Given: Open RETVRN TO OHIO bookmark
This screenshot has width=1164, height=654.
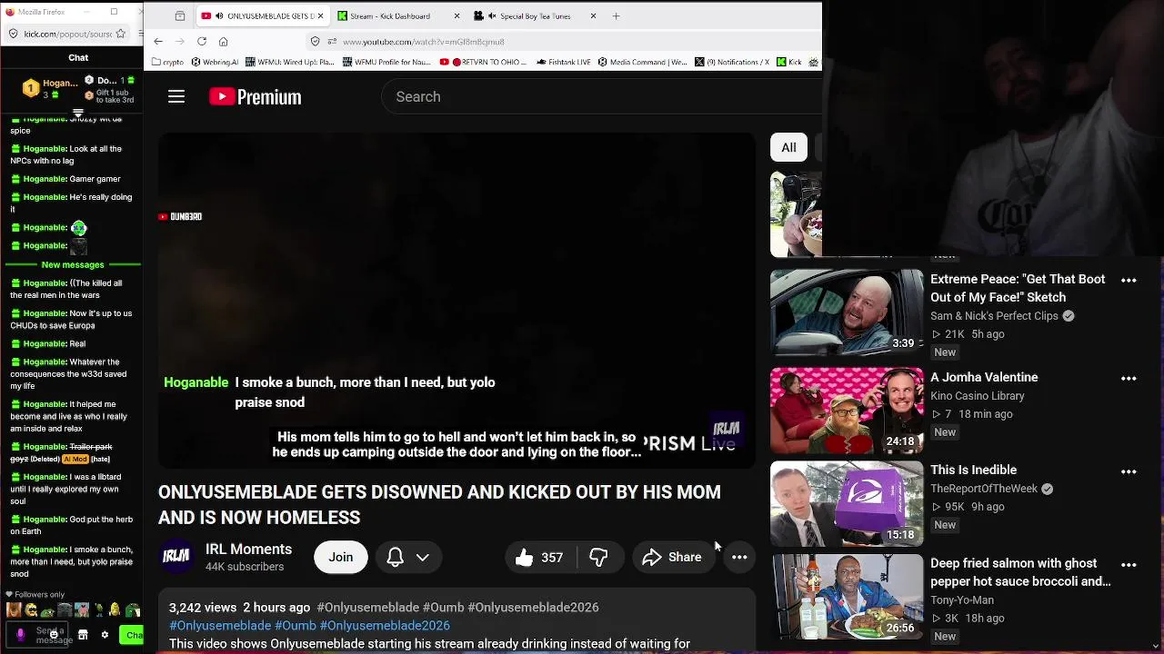Looking at the screenshot, I should point(483,63).
